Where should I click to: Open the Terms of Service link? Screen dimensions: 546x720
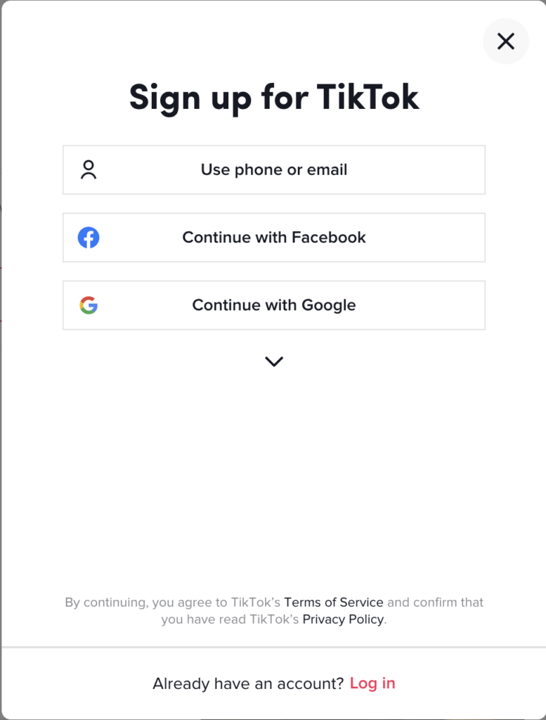tap(334, 603)
